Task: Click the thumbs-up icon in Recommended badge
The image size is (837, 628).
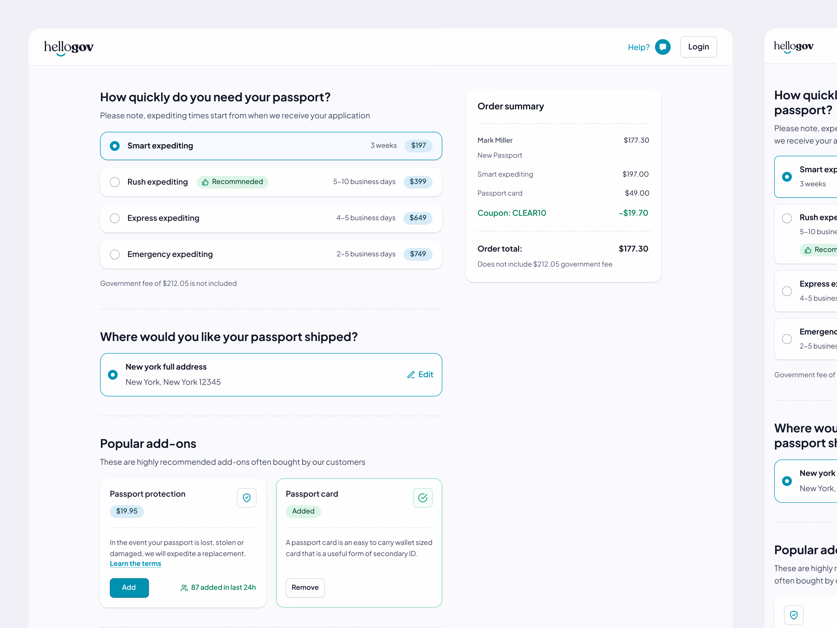Action: click(x=205, y=182)
